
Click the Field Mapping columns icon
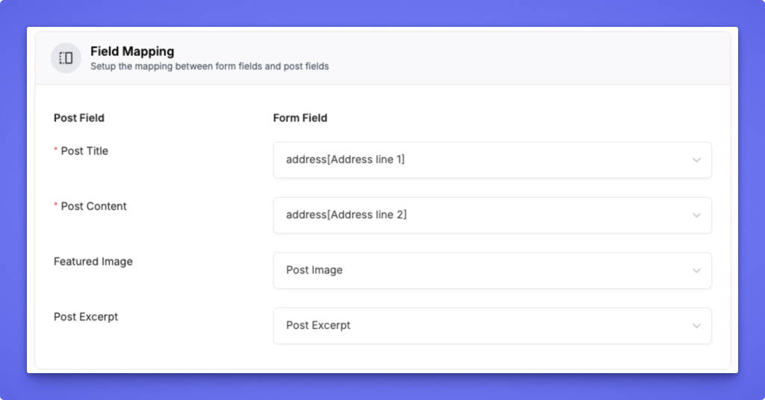tap(66, 58)
